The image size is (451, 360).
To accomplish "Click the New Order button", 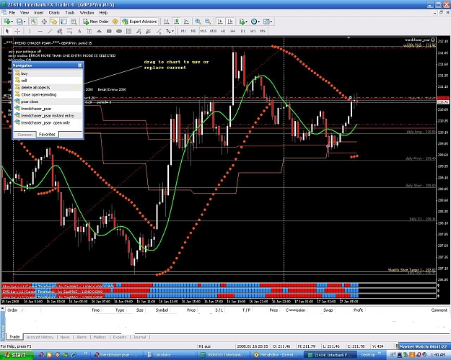I will tap(96, 22).
